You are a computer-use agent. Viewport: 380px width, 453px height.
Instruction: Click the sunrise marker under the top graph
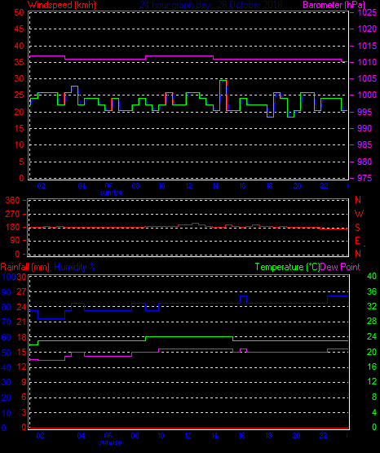pos(111,193)
